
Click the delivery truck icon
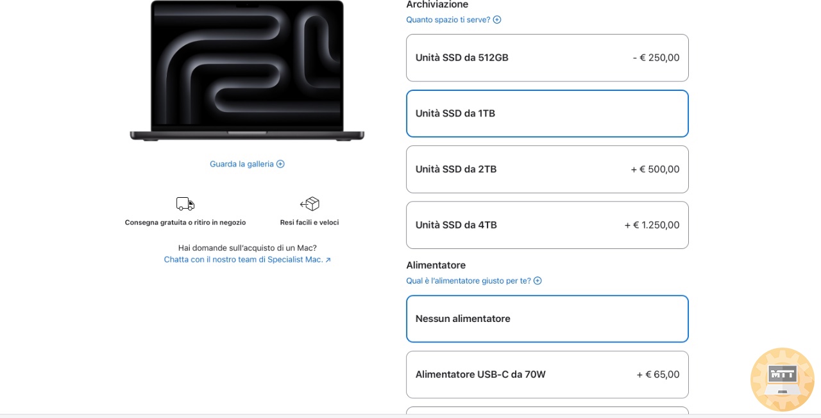tap(185, 204)
